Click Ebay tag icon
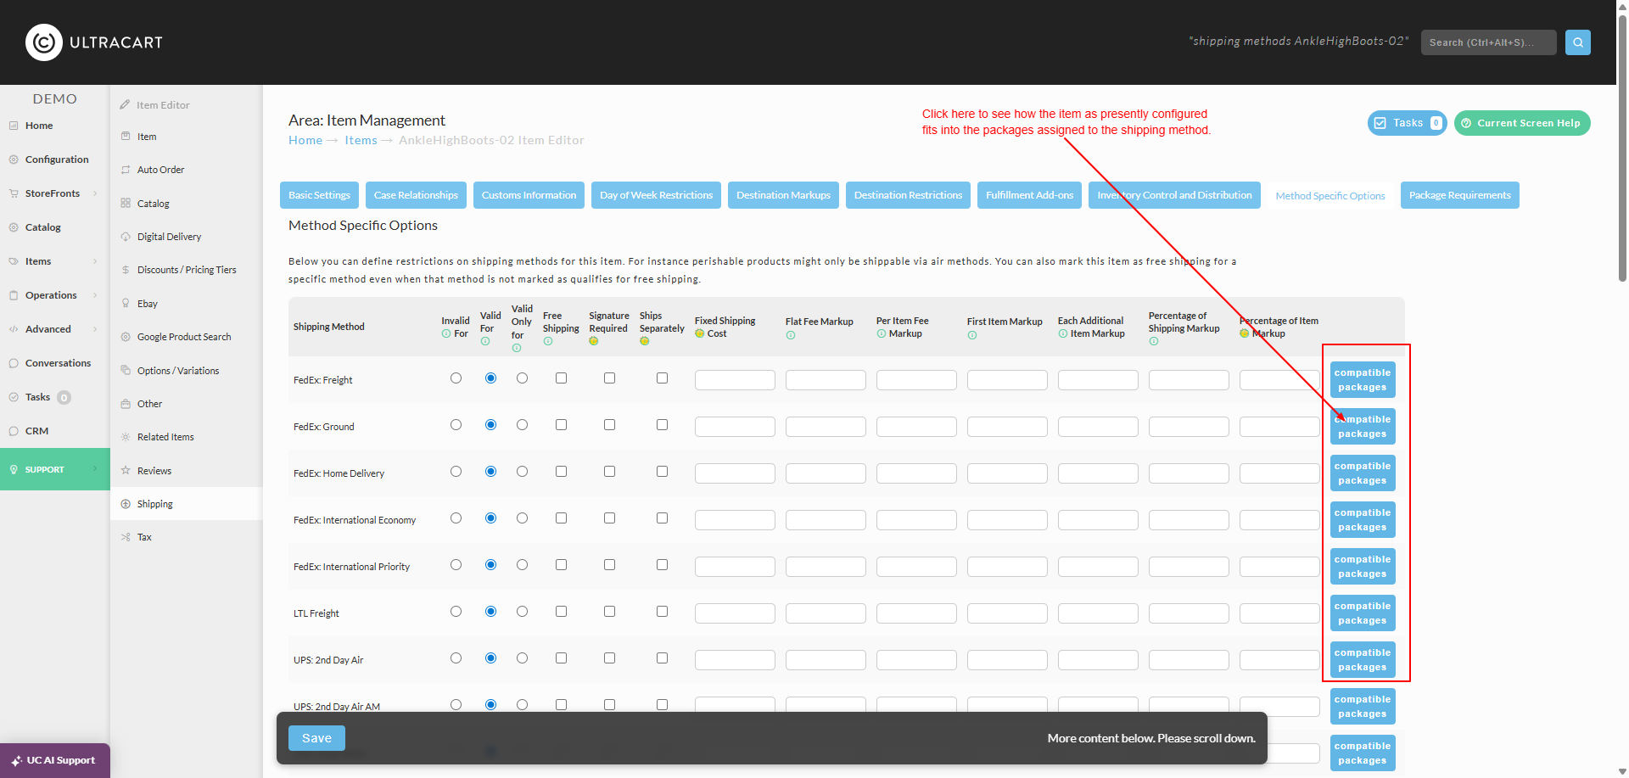 pos(126,304)
